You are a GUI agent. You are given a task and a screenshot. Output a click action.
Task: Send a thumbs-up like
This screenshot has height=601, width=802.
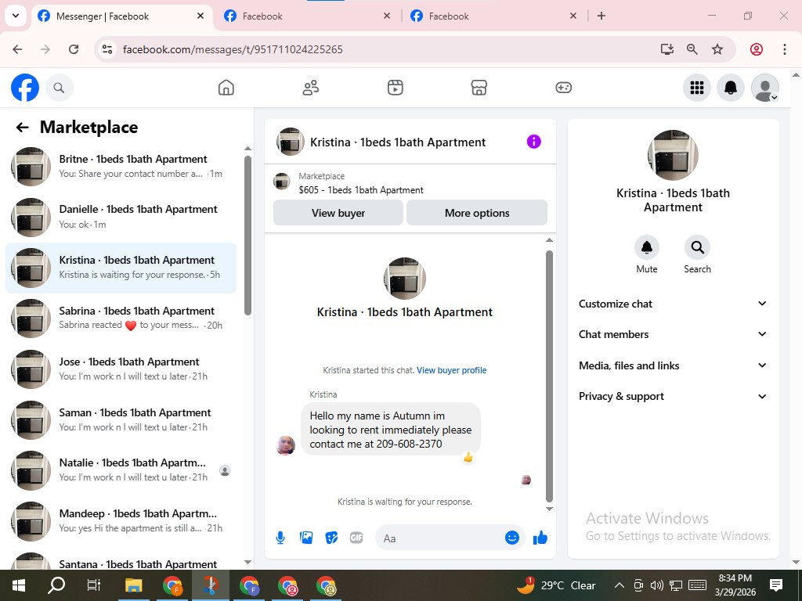(540, 538)
